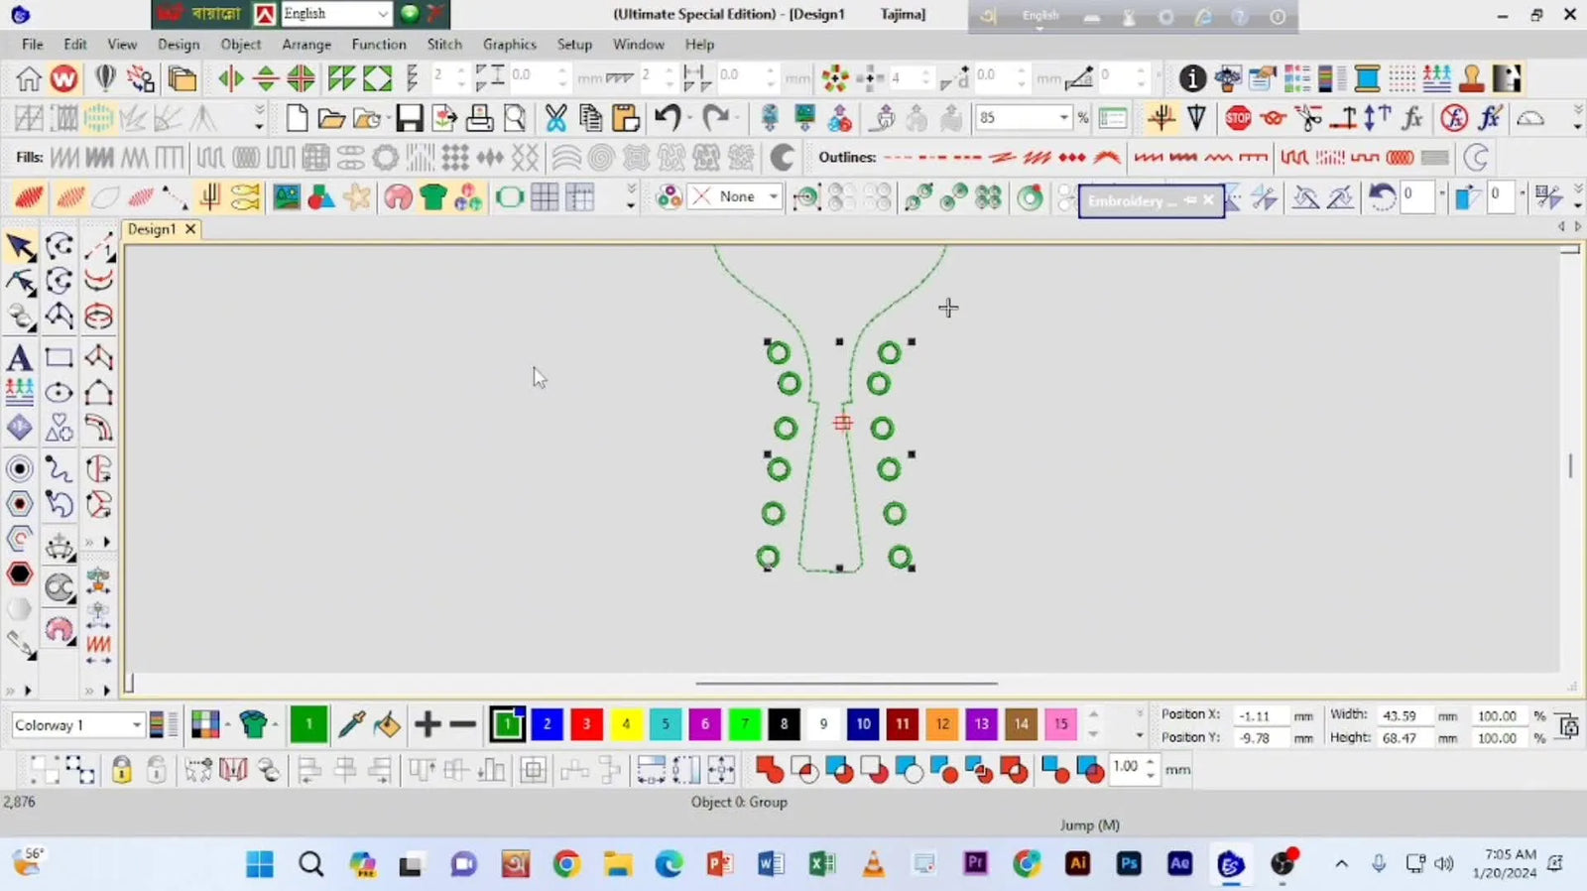Click the Windows Start button

260,864
